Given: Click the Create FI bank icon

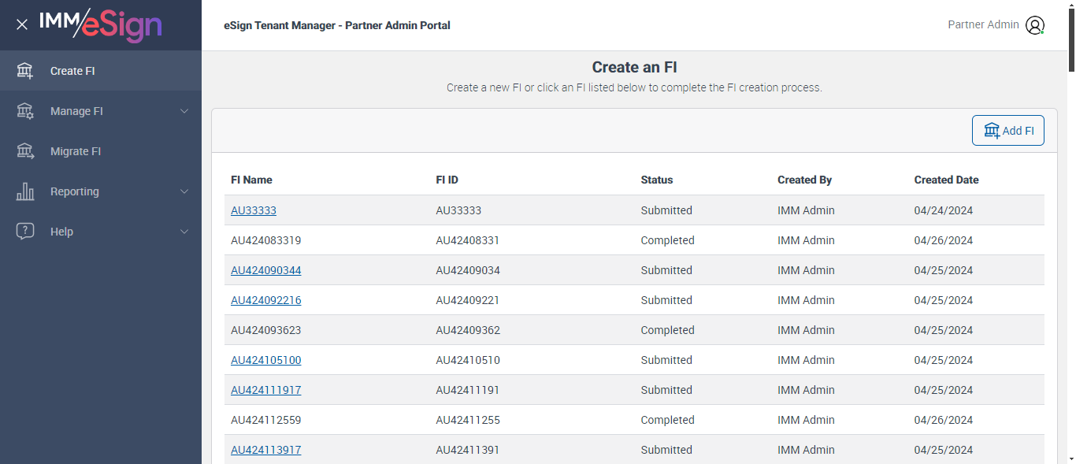Looking at the screenshot, I should tap(25, 71).
